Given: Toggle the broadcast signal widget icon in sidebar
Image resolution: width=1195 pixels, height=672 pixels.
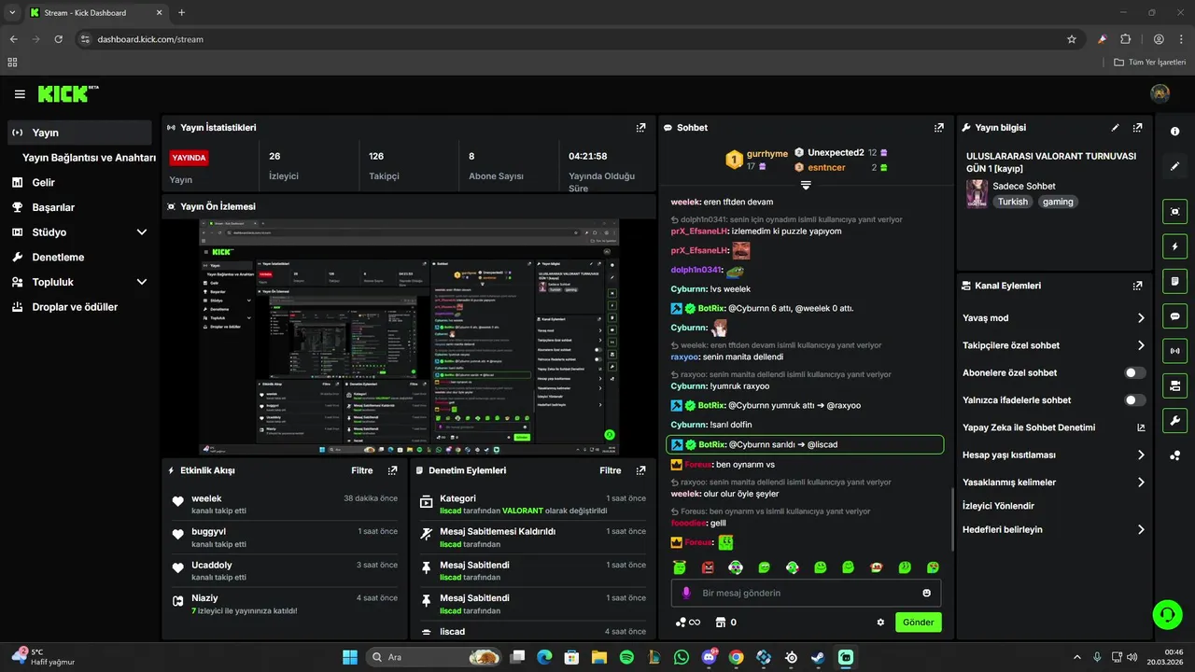Looking at the screenshot, I should pos(1175,351).
